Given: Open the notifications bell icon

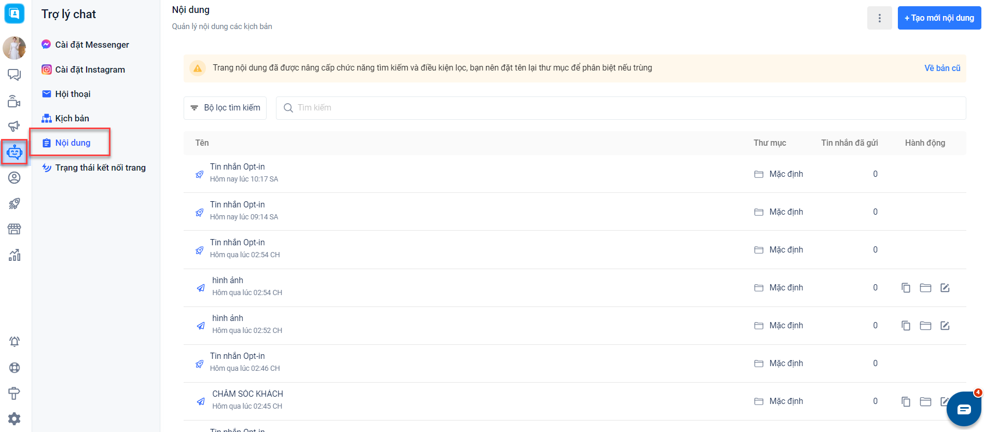Looking at the screenshot, I should pyautogui.click(x=15, y=341).
